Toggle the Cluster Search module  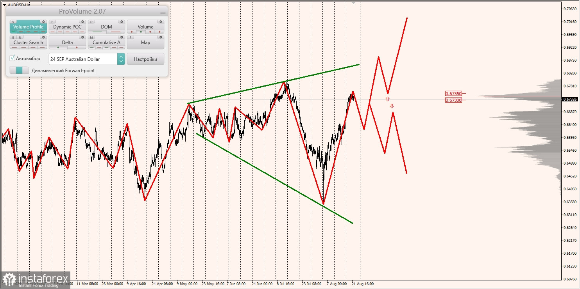click(x=28, y=42)
